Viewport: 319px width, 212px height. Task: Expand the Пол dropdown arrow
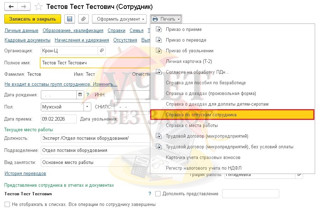click(x=87, y=107)
